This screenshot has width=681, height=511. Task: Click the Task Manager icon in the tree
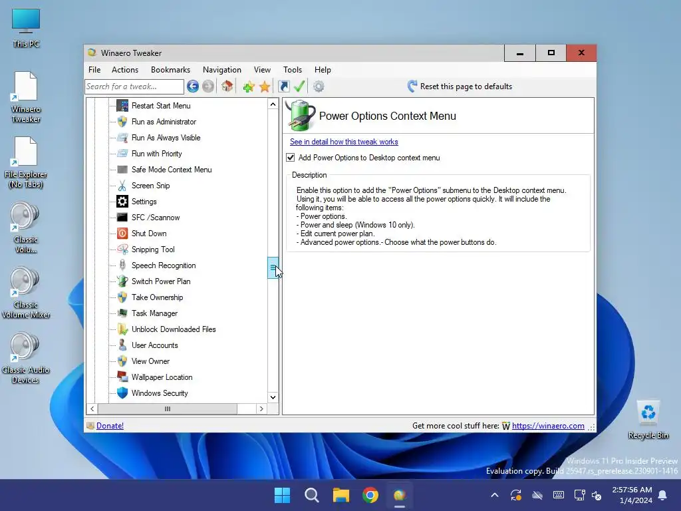click(122, 313)
